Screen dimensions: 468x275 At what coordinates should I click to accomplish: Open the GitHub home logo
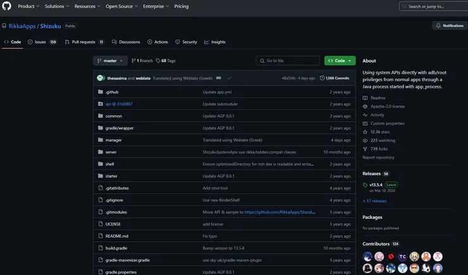pos(6,6)
